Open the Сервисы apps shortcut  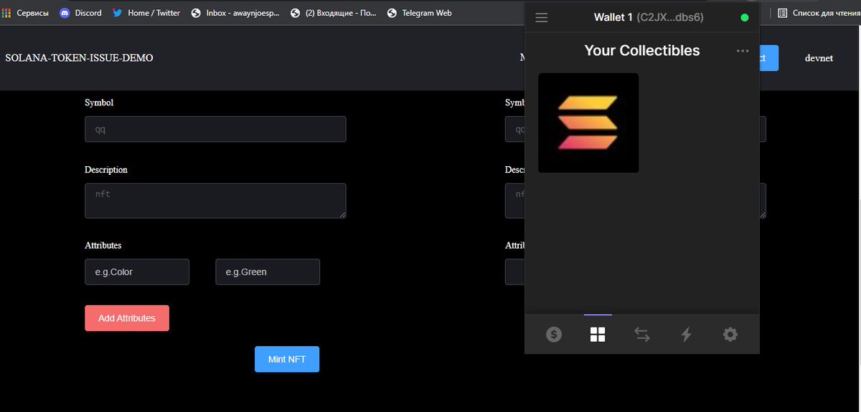[x=25, y=13]
